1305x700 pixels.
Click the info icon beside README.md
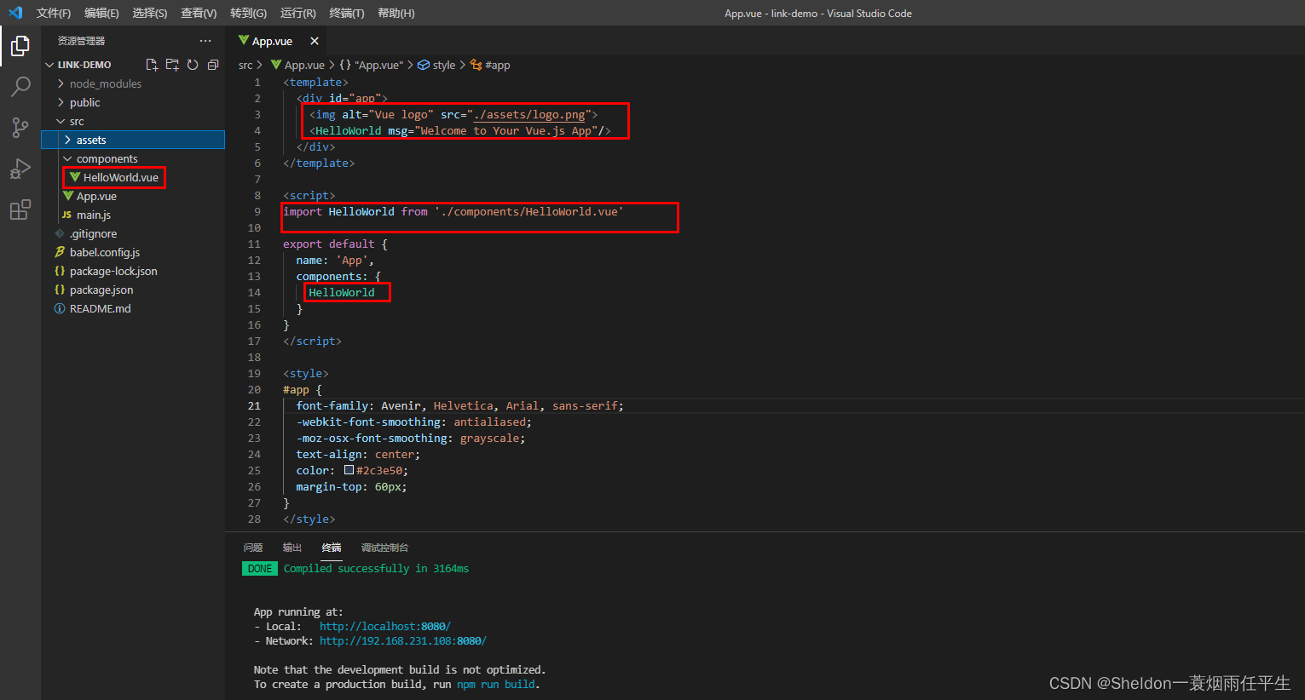(x=60, y=308)
